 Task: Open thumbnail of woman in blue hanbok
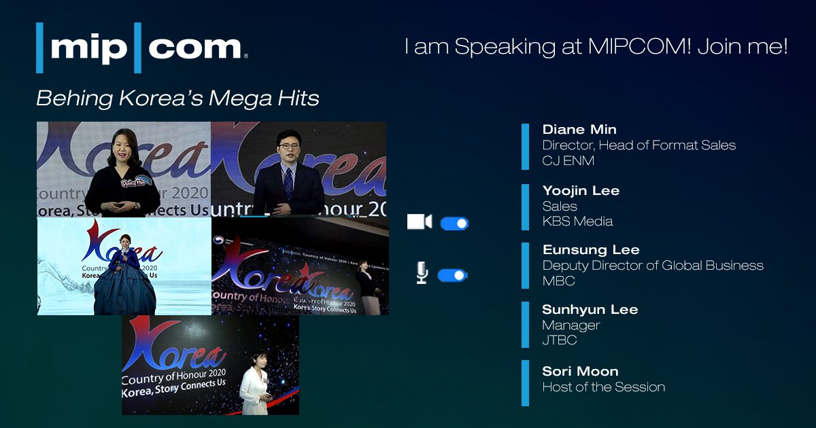pos(124,266)
